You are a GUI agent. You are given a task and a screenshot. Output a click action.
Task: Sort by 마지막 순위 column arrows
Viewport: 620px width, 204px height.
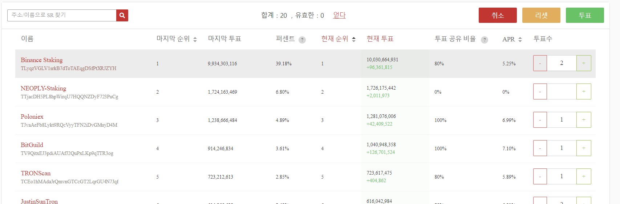click(195, 39)
